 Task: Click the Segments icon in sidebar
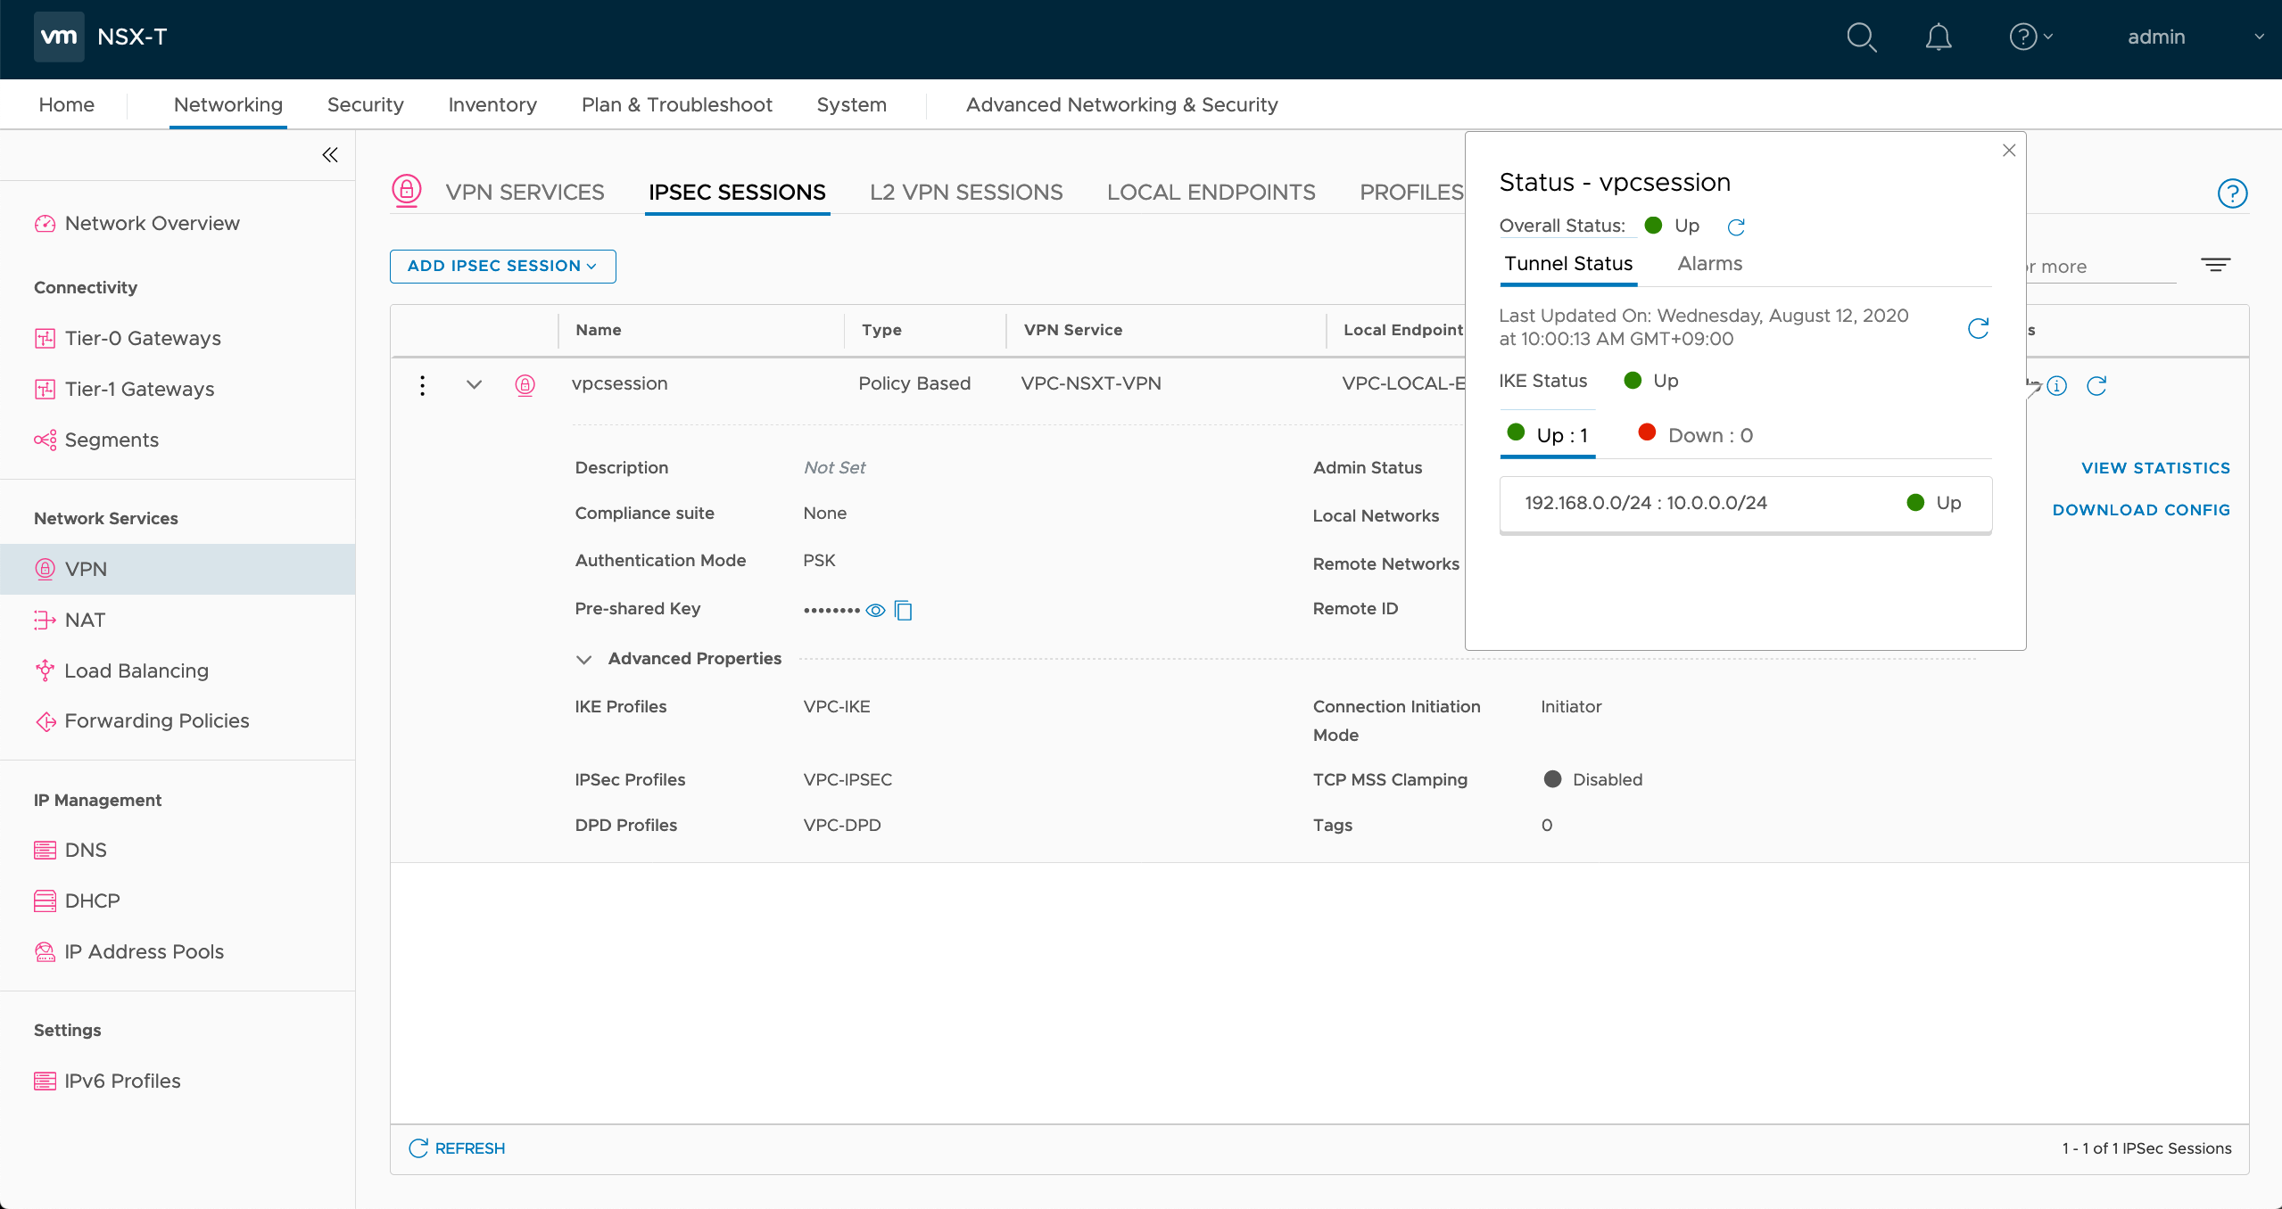pyautogui.click(x=45, y=440)
